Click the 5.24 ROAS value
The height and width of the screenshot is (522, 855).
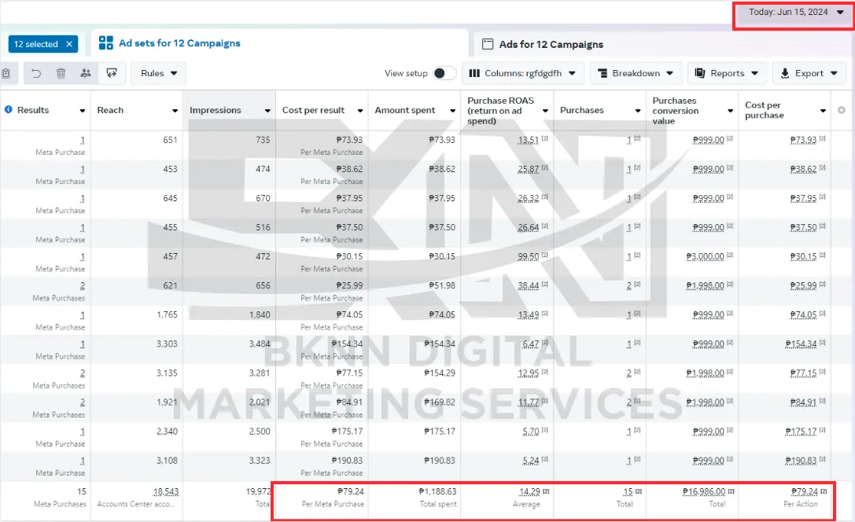click(531, 461)
